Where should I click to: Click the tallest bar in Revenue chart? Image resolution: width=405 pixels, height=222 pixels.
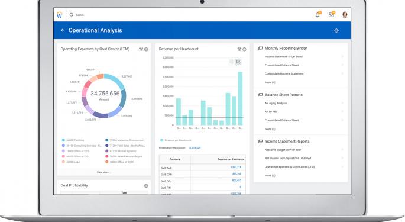click(x=240, y=98)
